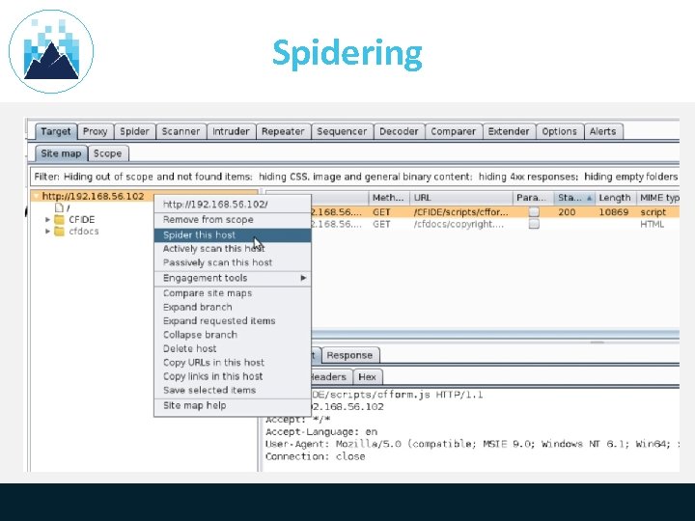
Task: Collapse the http://192.168.56.102 host node
Action: pyautogui.click(x=36, y=196)
